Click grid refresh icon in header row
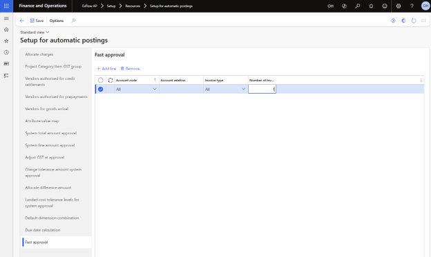The image size is (431, 257). point(111,81)
